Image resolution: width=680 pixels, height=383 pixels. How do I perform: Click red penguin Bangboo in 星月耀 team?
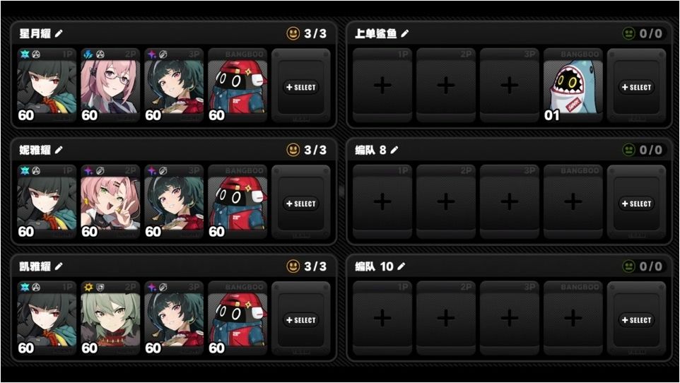pos(238,86)
